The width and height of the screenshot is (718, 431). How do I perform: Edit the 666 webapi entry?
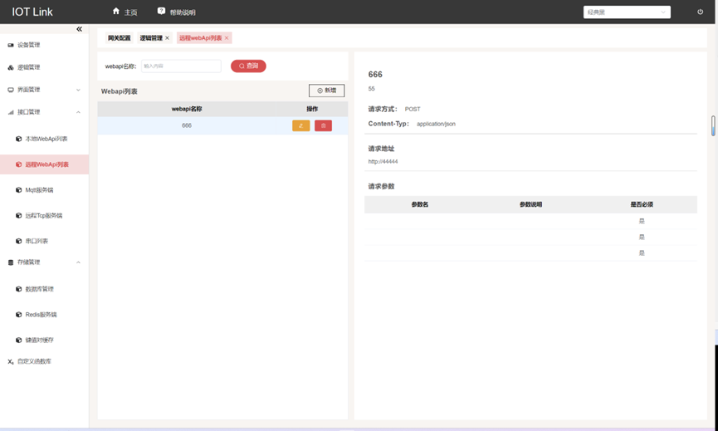point(300,125)
